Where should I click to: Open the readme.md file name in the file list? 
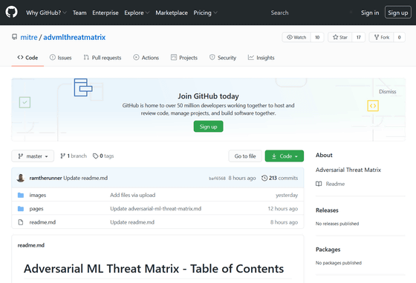[42, 222]
